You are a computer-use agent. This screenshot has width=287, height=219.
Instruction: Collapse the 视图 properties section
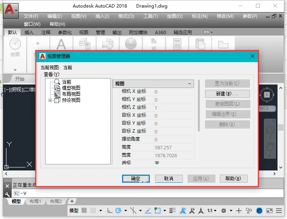pyautogui.click(x=190, y=84)
